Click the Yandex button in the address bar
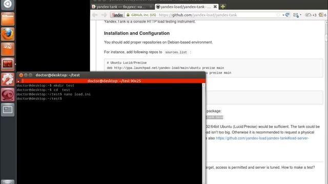Screen dimensions: 328x184 point(117,15)
